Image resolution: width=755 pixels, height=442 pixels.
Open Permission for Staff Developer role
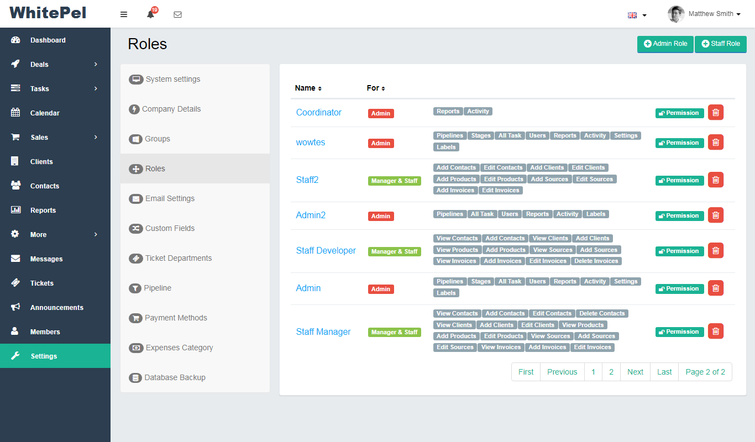pyautogui.click(x=679, y=251)
